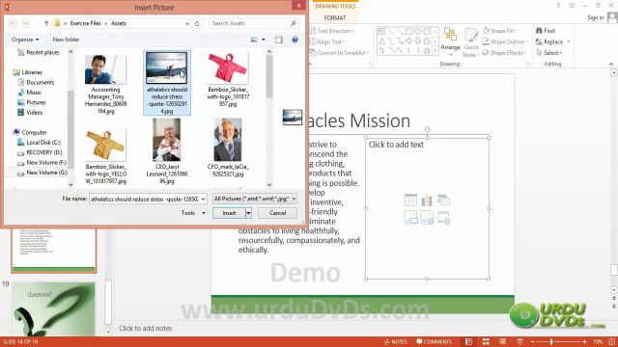Image resolution: width=618 pixels, height=347 pixels.
Task: Expand the shapes gallery More arrow
Action: click(x=435, y=51)
